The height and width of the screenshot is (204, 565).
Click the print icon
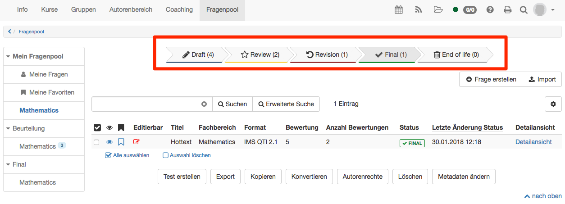coord(507,10)
